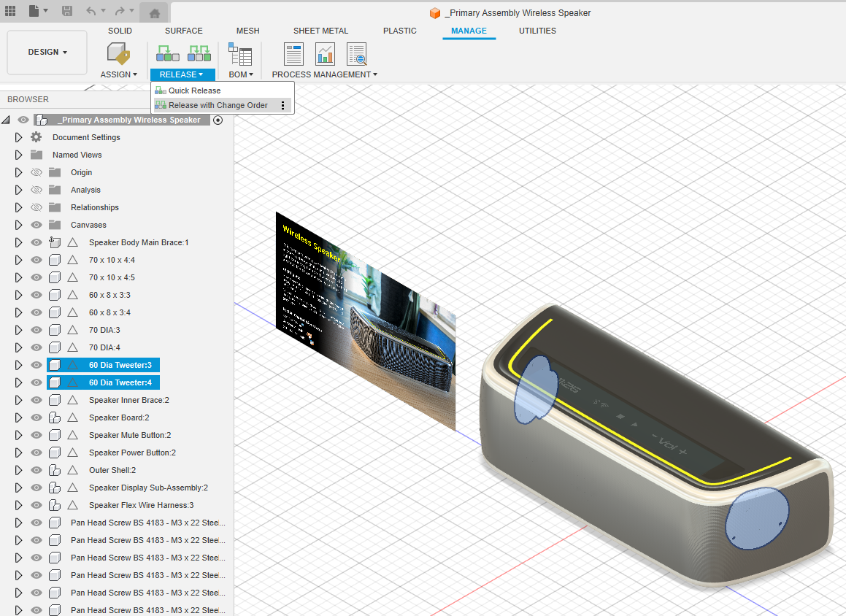Hide Speaker Display Sub-Assembly:2 component

coord(36,488)
